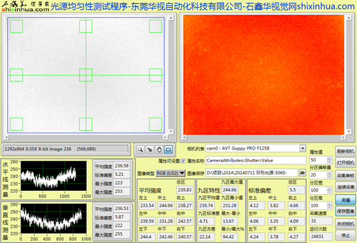357x243 pixels.
Task: Select the rectangle ROI tool
Action: tap(168, 150)
